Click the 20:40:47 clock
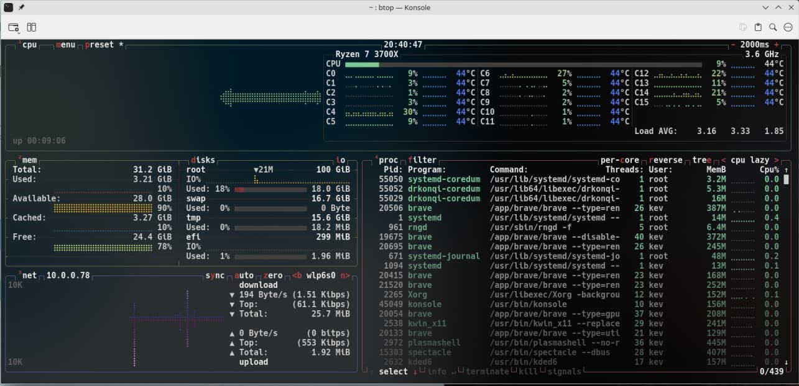 (x=403, y=45)
